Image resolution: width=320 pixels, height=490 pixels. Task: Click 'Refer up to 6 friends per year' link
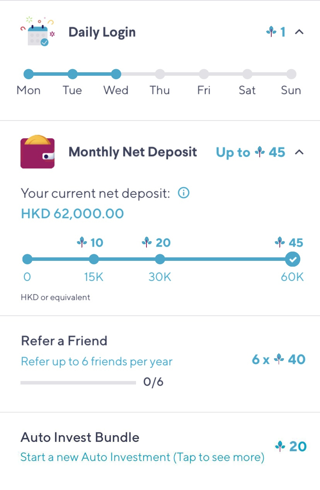[97, 362]
